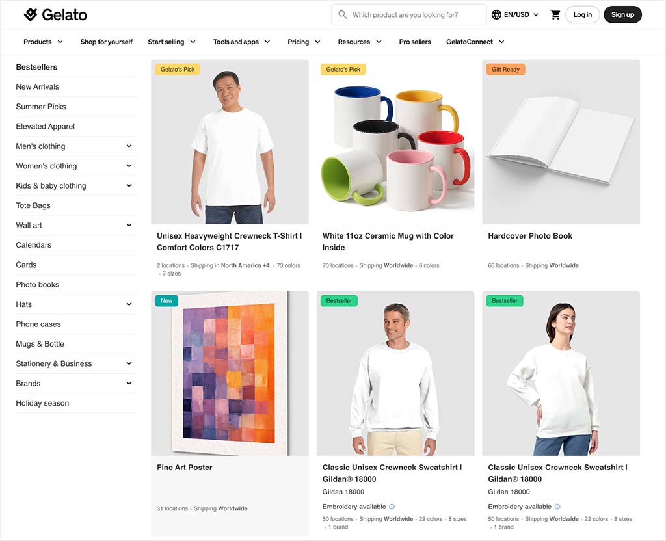Open Tote Bags category
Screen dimensions: 666x541
[x=33, y=205]
